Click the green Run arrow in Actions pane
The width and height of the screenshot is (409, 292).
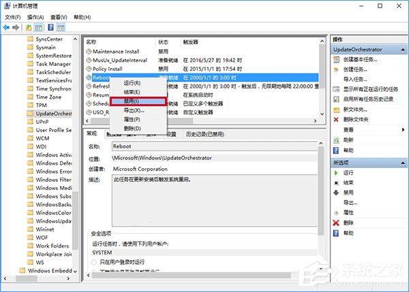click(x=335, y=174)
